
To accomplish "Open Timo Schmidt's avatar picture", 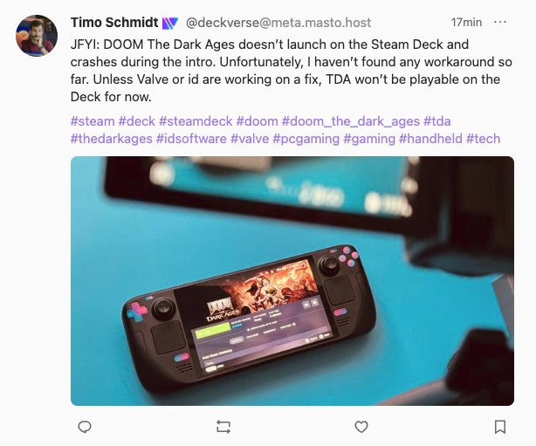I will (x=37, y=35).
